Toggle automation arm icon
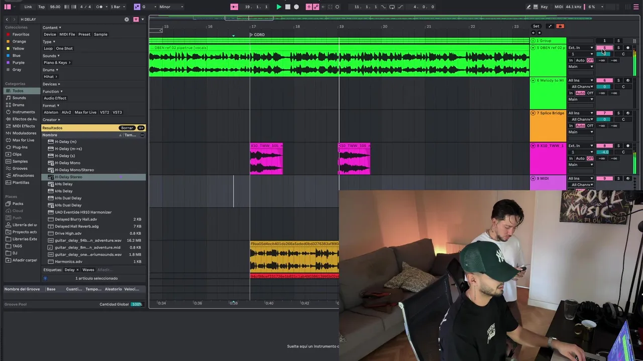Screen dimensions: 643x361 pos(316,7)
